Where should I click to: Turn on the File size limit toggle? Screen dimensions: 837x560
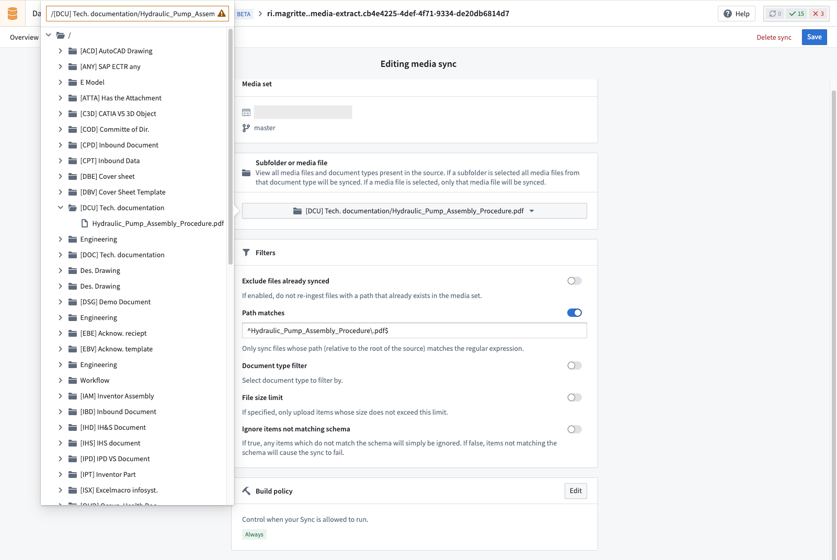(x=574, y=397)
